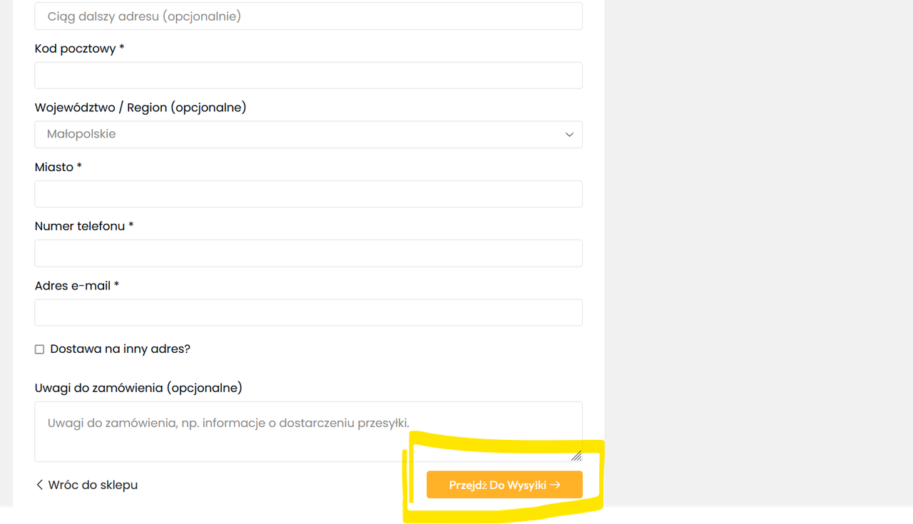Click the resize grip of the order notes textarea

[576, 456]
